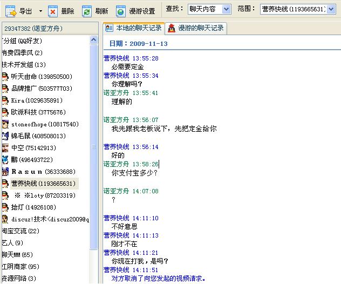Click notice 对方取消了向您发起的视频请求
This screenshot has height=284, width=341.
[158, 279]
